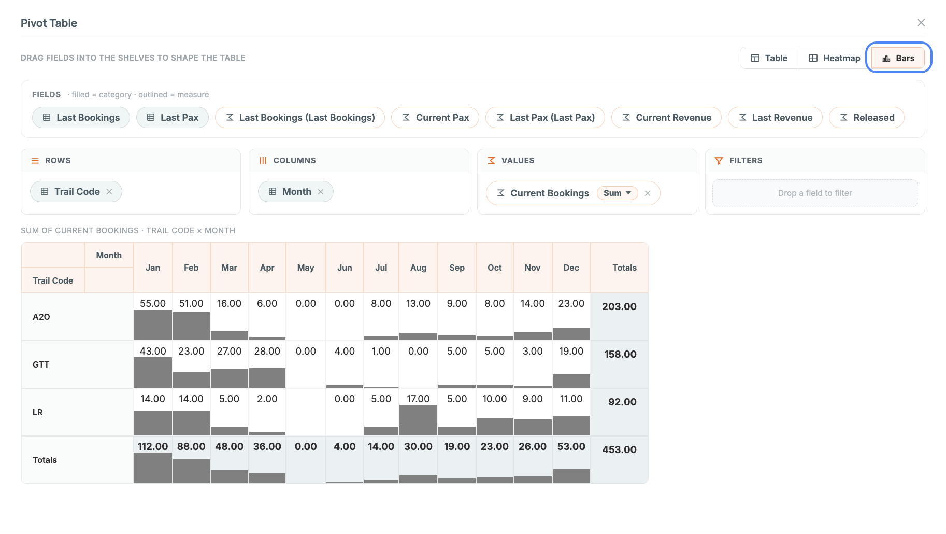Click the sigma icon on the Current Pax chip
Image resolution: width=946 pixels, height=534 pixels.
coord(406,118)
